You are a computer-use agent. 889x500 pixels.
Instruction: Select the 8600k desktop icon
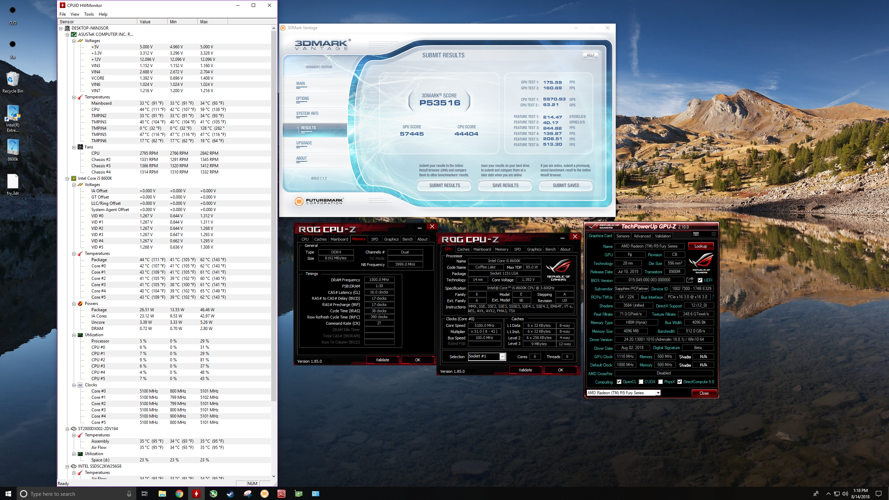(x=13, y=150)
